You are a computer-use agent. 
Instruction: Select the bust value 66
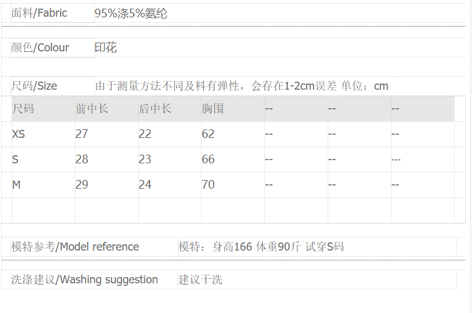(208, 160)
